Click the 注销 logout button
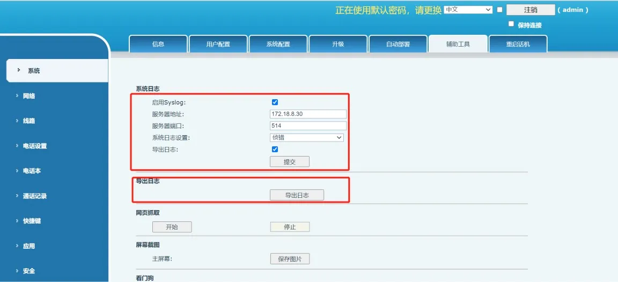 [x=530, y=10]
